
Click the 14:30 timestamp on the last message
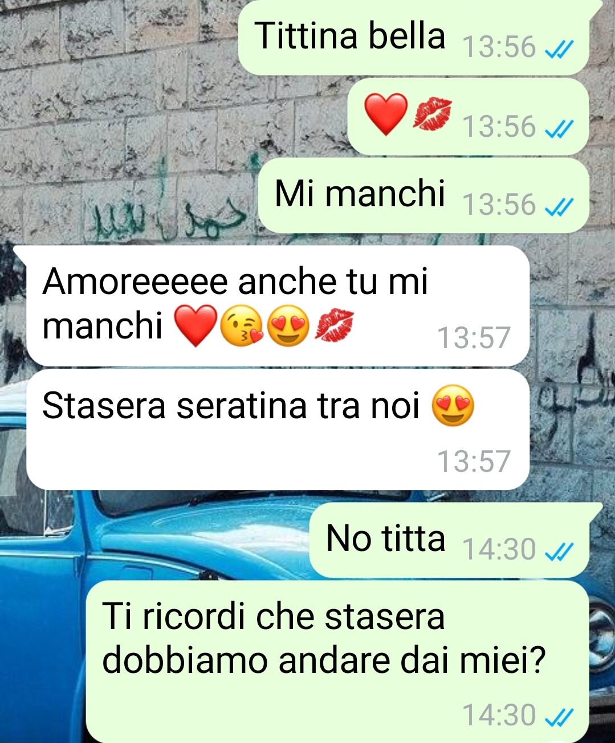pyautogui.click(x=499, y=715)
